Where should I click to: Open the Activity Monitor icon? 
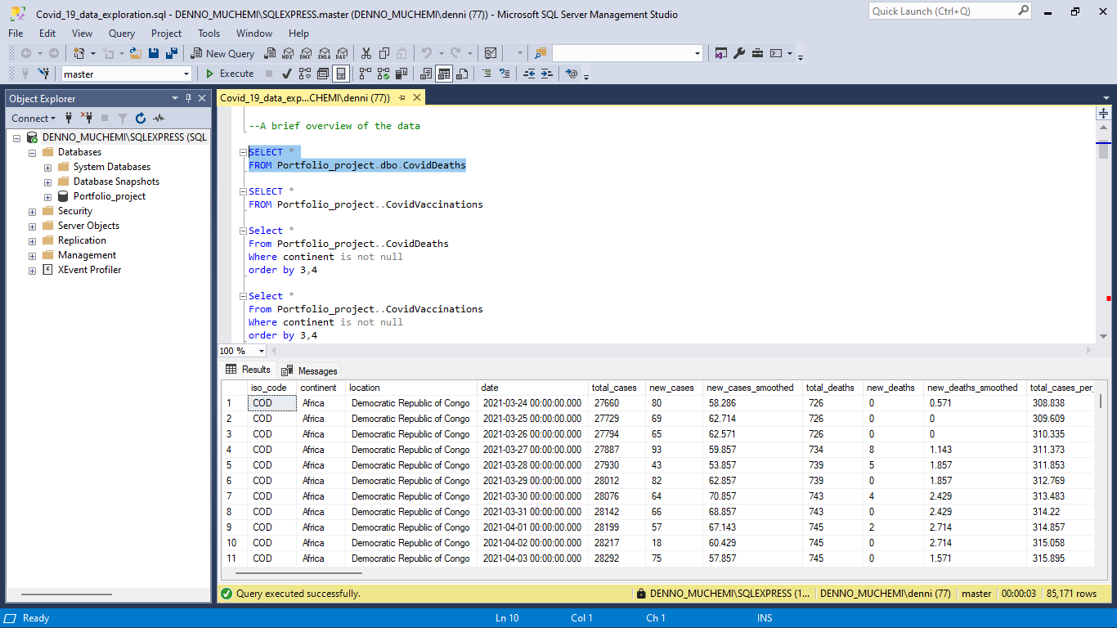click(x=491, y=53)
